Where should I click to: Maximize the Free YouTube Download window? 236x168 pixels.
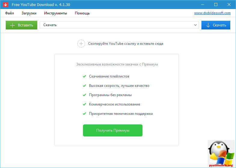click(x=216, y=5)
